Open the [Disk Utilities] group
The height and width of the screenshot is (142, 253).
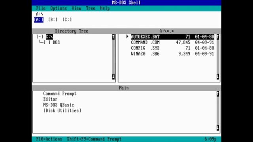tap(62, 110)
